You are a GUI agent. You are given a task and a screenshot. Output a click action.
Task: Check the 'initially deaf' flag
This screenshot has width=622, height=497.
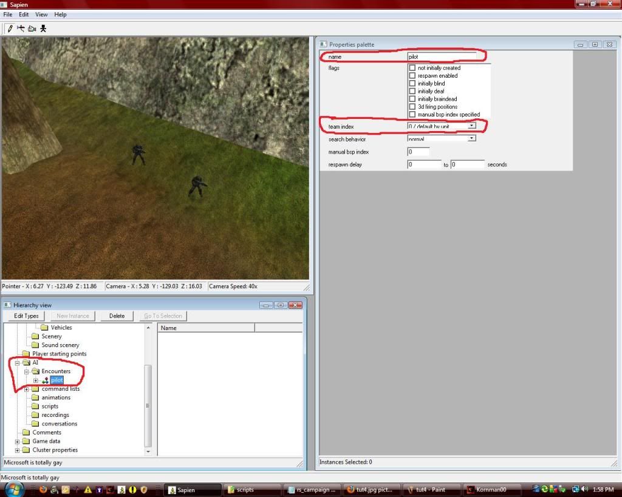coord(412,91)
